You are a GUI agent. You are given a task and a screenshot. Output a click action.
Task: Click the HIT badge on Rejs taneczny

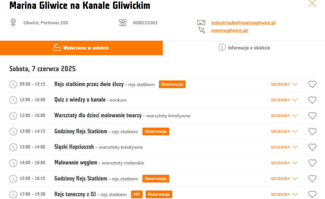coord(137,194)
